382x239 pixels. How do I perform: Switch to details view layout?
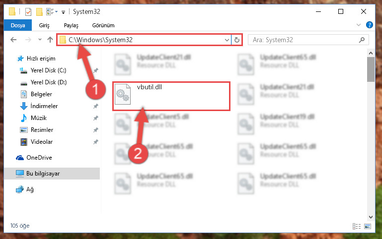(357, 227)
